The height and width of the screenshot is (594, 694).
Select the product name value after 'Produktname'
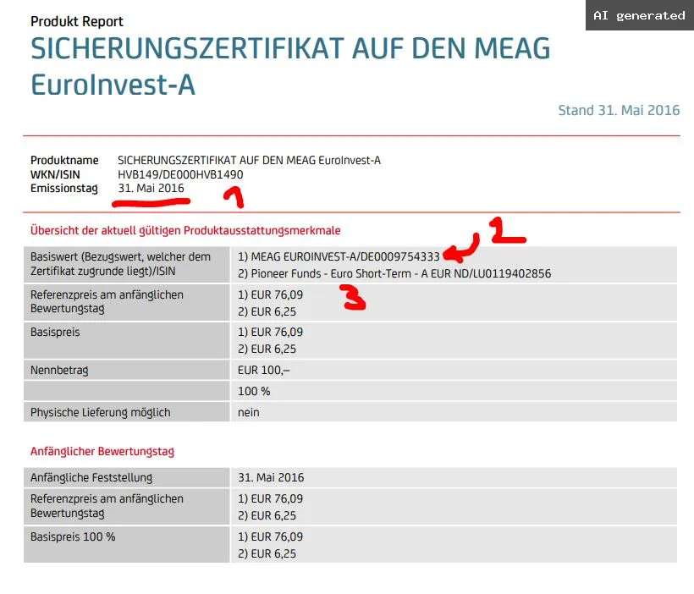(249, 160)
